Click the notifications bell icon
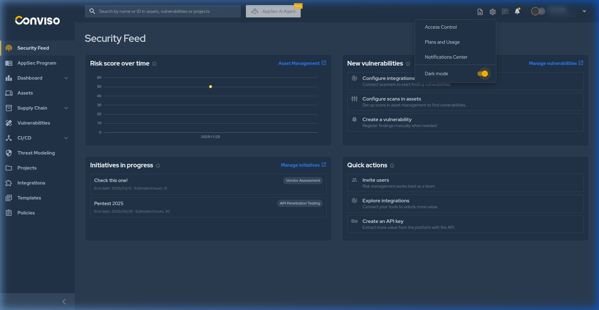The height and width of the screenshot is (310, 599). (517, 12)
